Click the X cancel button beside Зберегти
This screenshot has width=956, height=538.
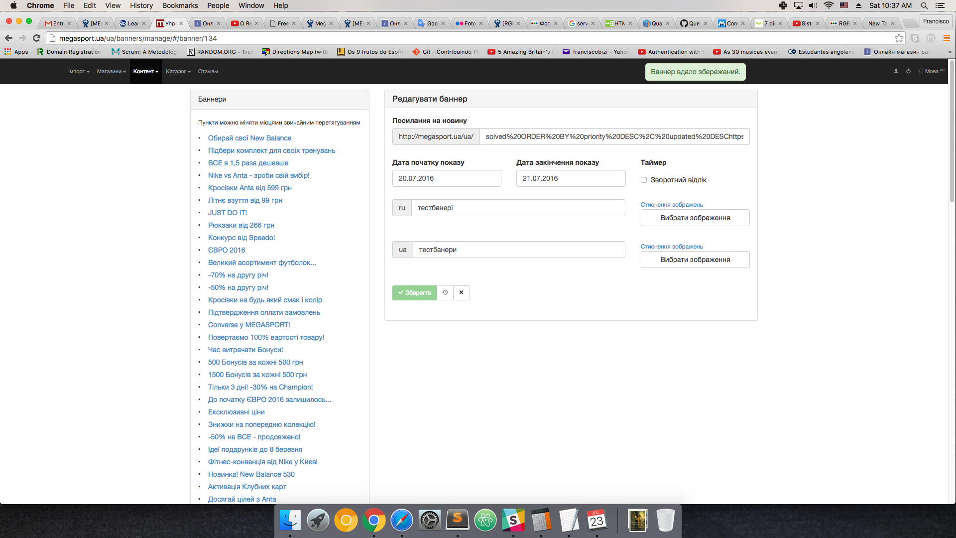[x=462, y=293]
